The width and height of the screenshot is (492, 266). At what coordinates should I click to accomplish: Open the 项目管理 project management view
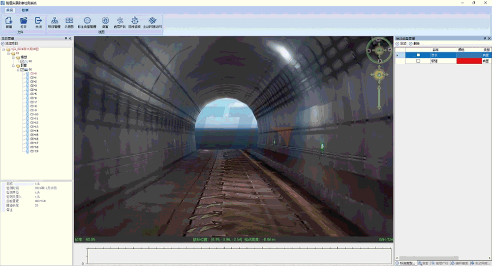click(55, 21)
